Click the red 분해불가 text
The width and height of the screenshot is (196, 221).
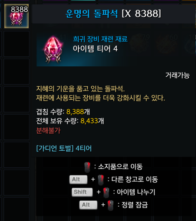coord(48,130)
